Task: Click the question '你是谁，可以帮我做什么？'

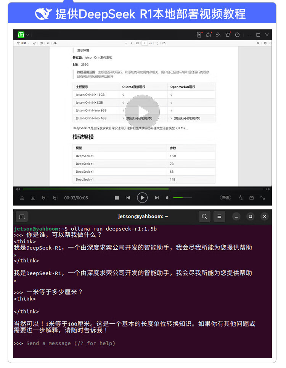Action: coord(64,235)
